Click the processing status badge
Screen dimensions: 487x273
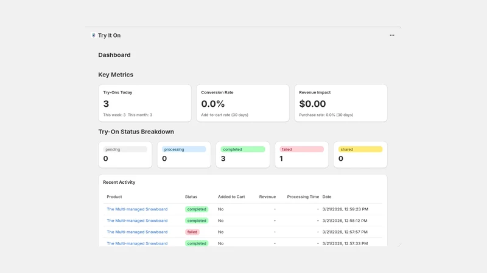(184, 149)
